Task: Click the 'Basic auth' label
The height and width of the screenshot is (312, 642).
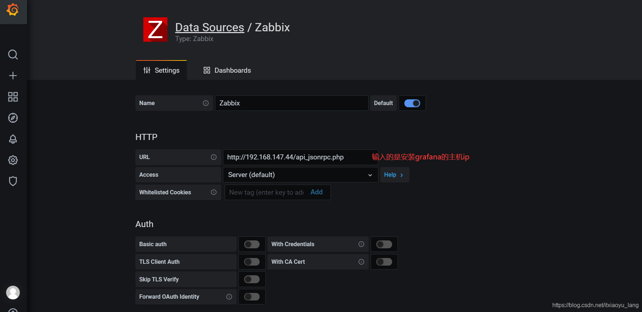Action: pos(153,244)
